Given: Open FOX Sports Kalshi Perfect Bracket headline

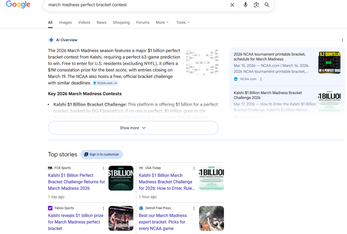Looking at the screenshot, I should [77, 182].
